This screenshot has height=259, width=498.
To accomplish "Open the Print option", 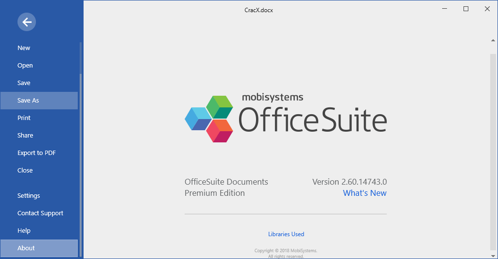I will point(39,118).
